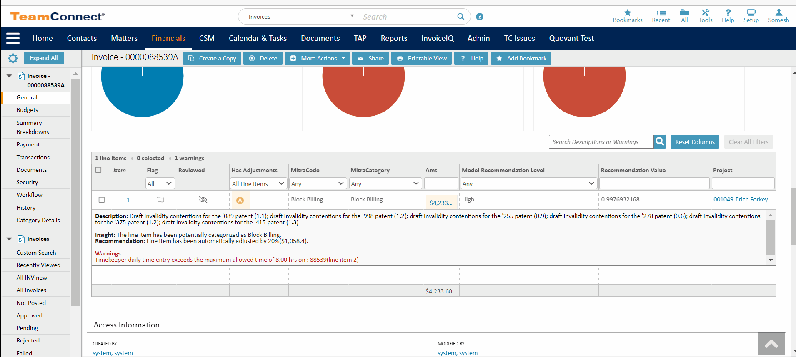This screenshot has width=796, height=357.
Task: Open the Has Adjustments filter dropdown
Action: pos(258,183)
